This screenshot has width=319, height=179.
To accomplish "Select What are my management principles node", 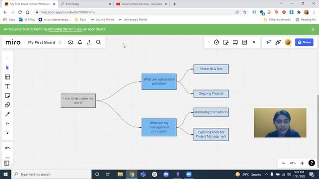I will [159, 127].
